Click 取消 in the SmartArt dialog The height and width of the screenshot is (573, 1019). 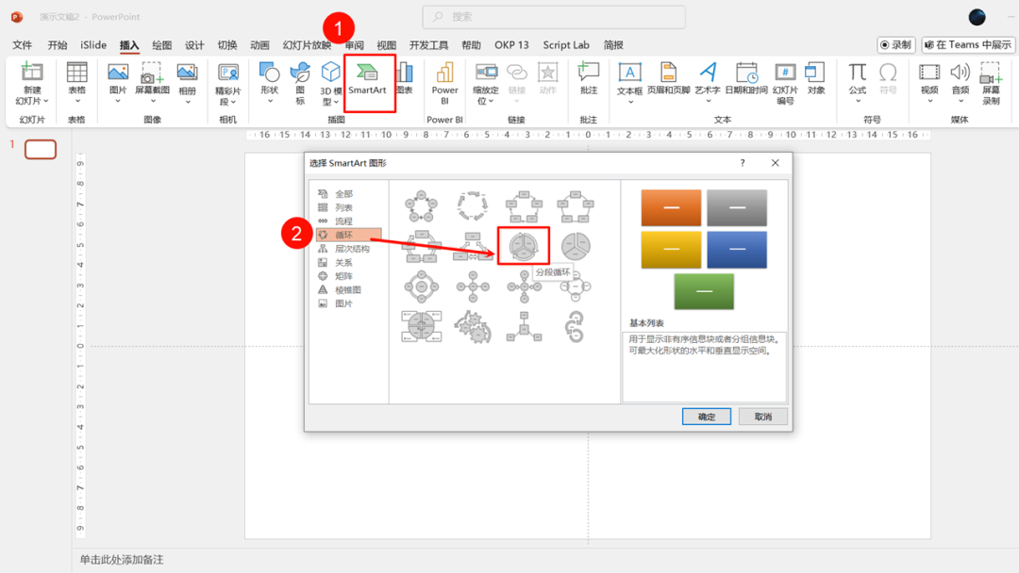coord(763,417)
